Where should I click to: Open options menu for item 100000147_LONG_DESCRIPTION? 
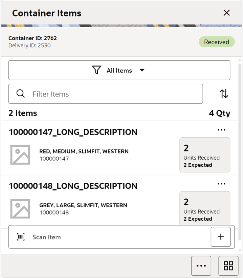click(x=222, y=130)
